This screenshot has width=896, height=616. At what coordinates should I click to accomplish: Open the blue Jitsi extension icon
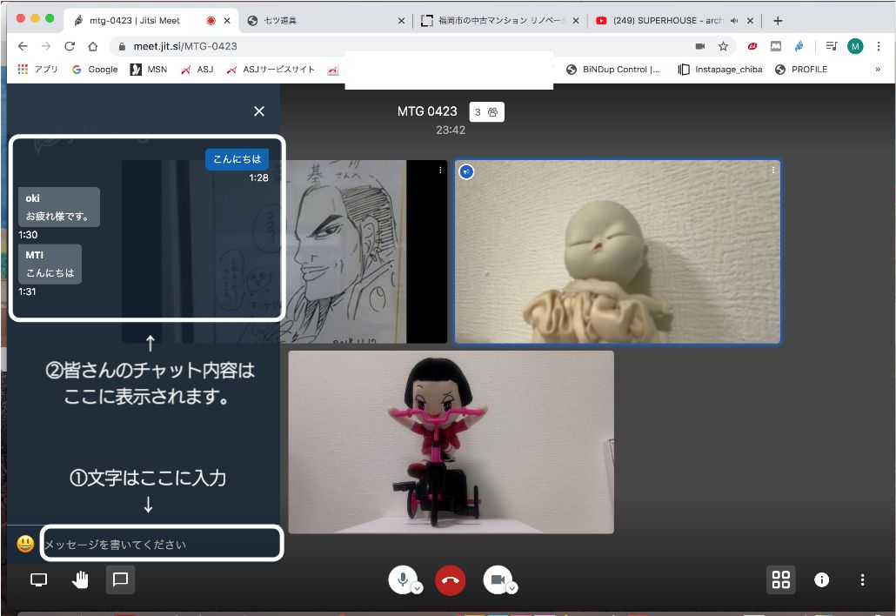pyautogui.click(x=799, y=46)
